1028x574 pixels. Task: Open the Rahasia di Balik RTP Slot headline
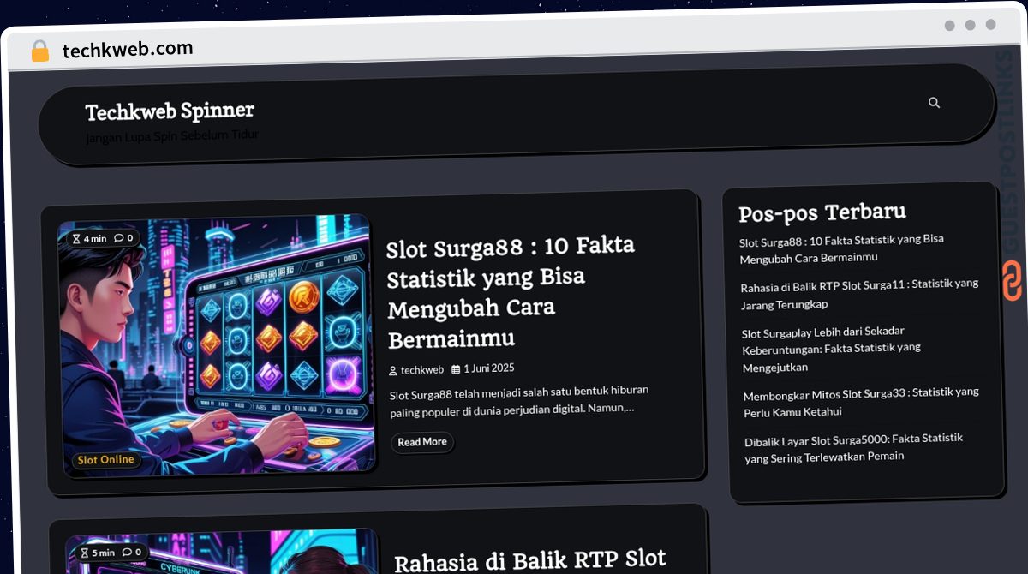[529, 561]
